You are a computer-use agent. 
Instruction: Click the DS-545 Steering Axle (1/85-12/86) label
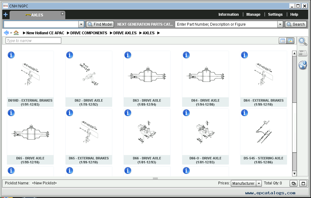[263, 160]
